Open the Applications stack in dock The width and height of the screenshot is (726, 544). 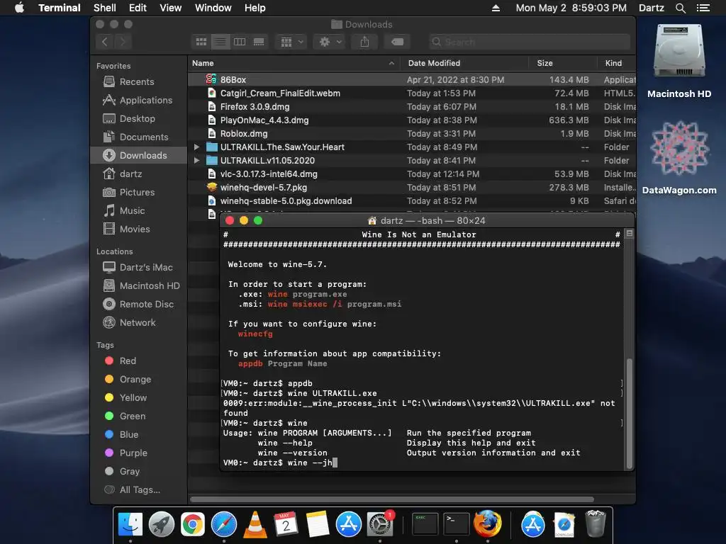tap(533, 525)
